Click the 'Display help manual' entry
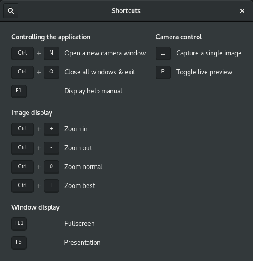This screenshot has height=261, width=253. [x=93, y=91]
